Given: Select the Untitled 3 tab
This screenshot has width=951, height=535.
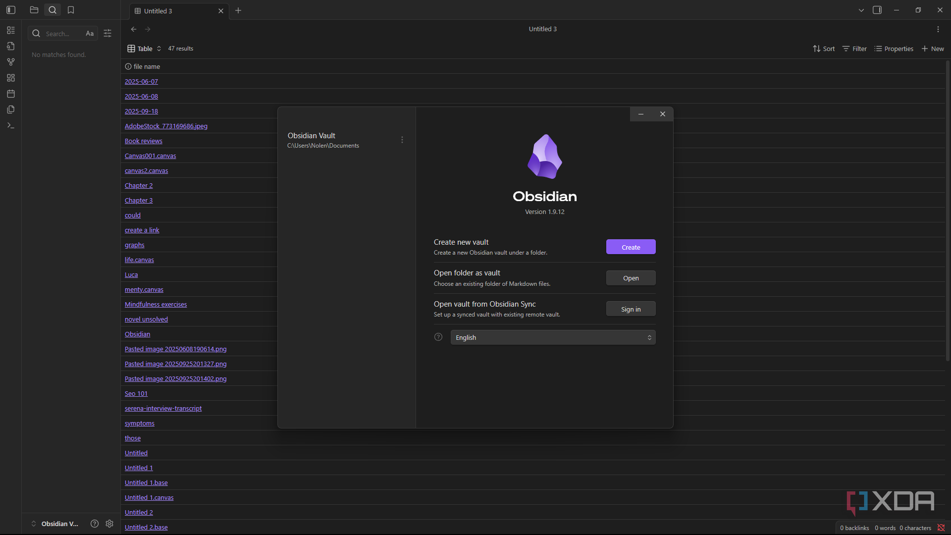Looking at the screenshot, I should pos(178,11).
